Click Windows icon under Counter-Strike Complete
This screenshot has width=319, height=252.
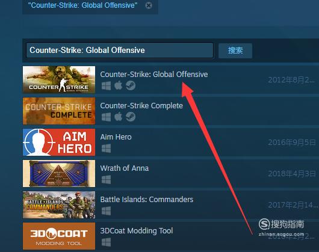(x=106, y=117)
